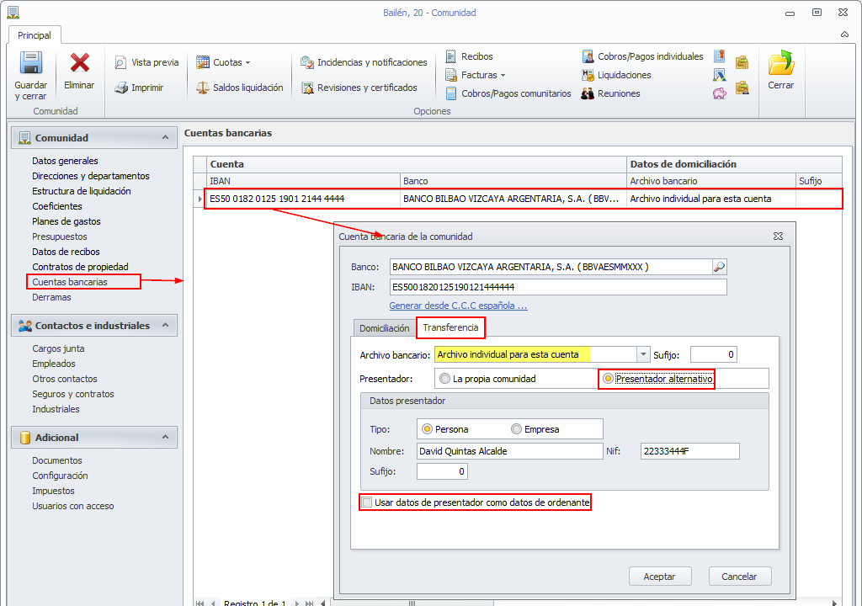Close the Cuenta bancaria dialog
This screenshot has height=606, width=862.
778,236
